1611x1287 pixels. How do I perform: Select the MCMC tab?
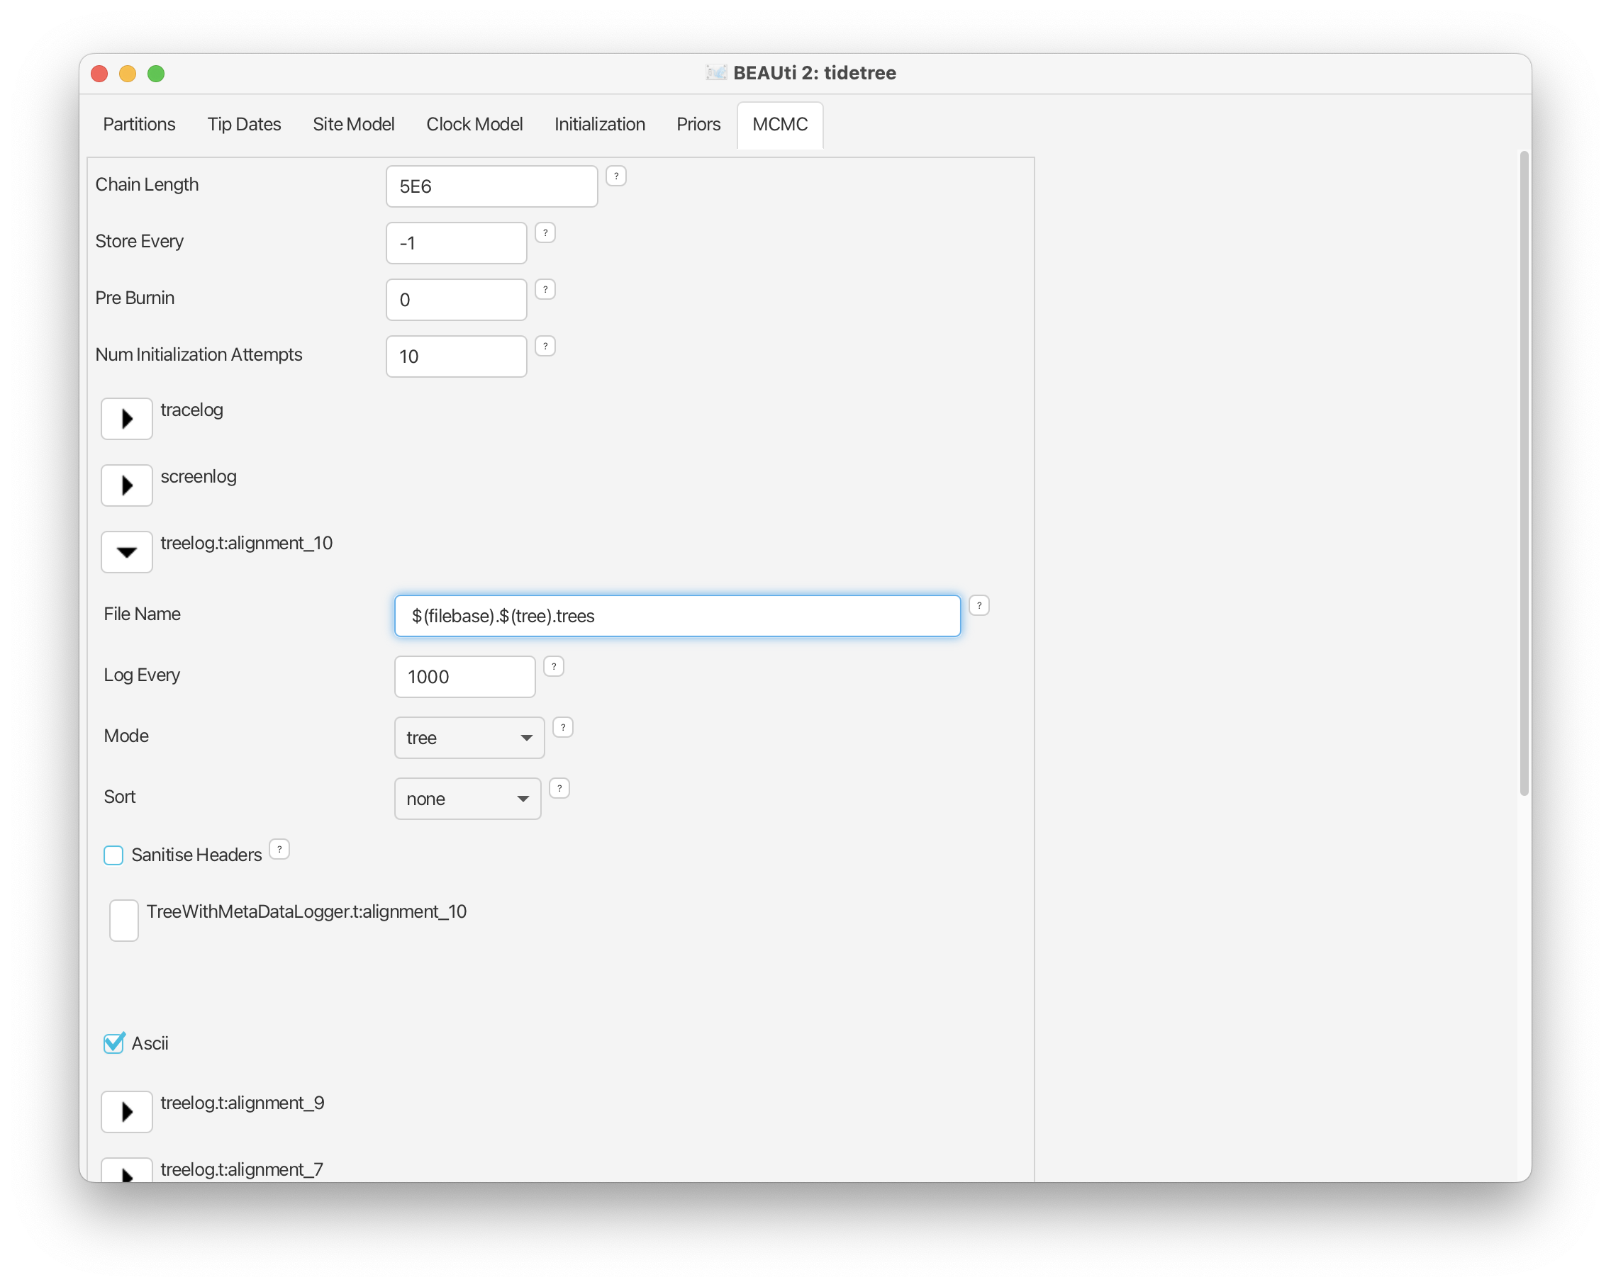780,124
